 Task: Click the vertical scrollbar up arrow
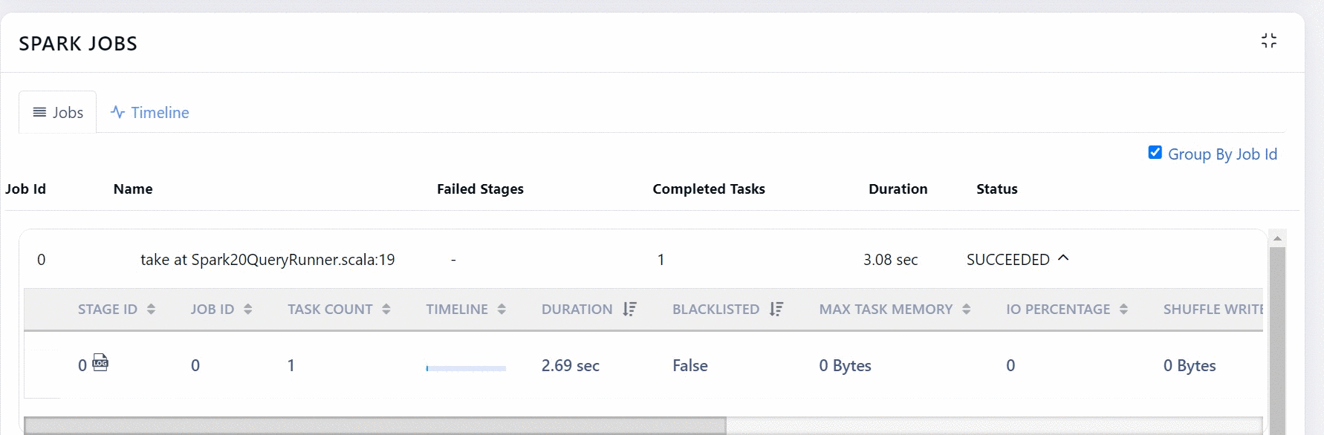click(x=1277, y=238)
